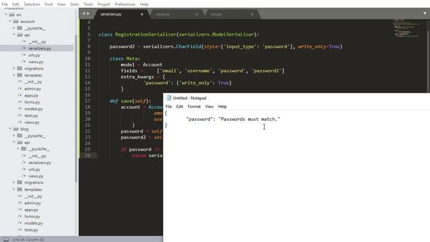Click folder icon of account migrations
This screenshot has width=430, height=242.
coord(19,69)
